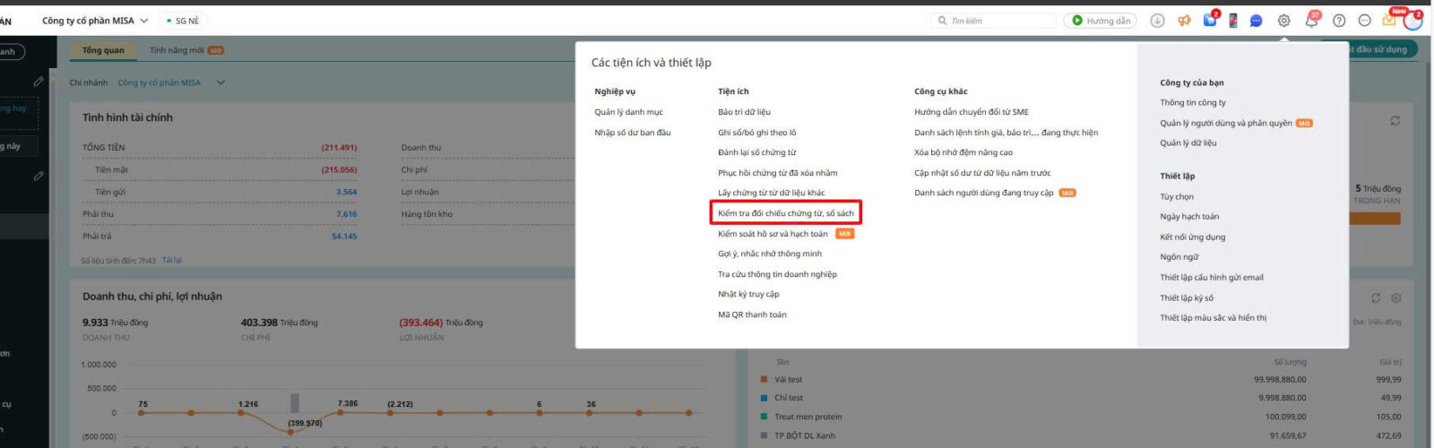Click the orange Vải test legend swatch
Image resolution: width=1434 pixels, height=448 pixels.
coord(765,380)
